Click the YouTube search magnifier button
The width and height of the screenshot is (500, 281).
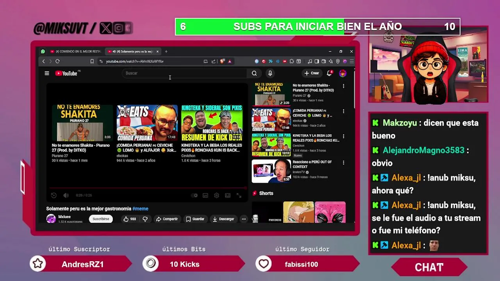pyautogui.click(x=254, y=73)
